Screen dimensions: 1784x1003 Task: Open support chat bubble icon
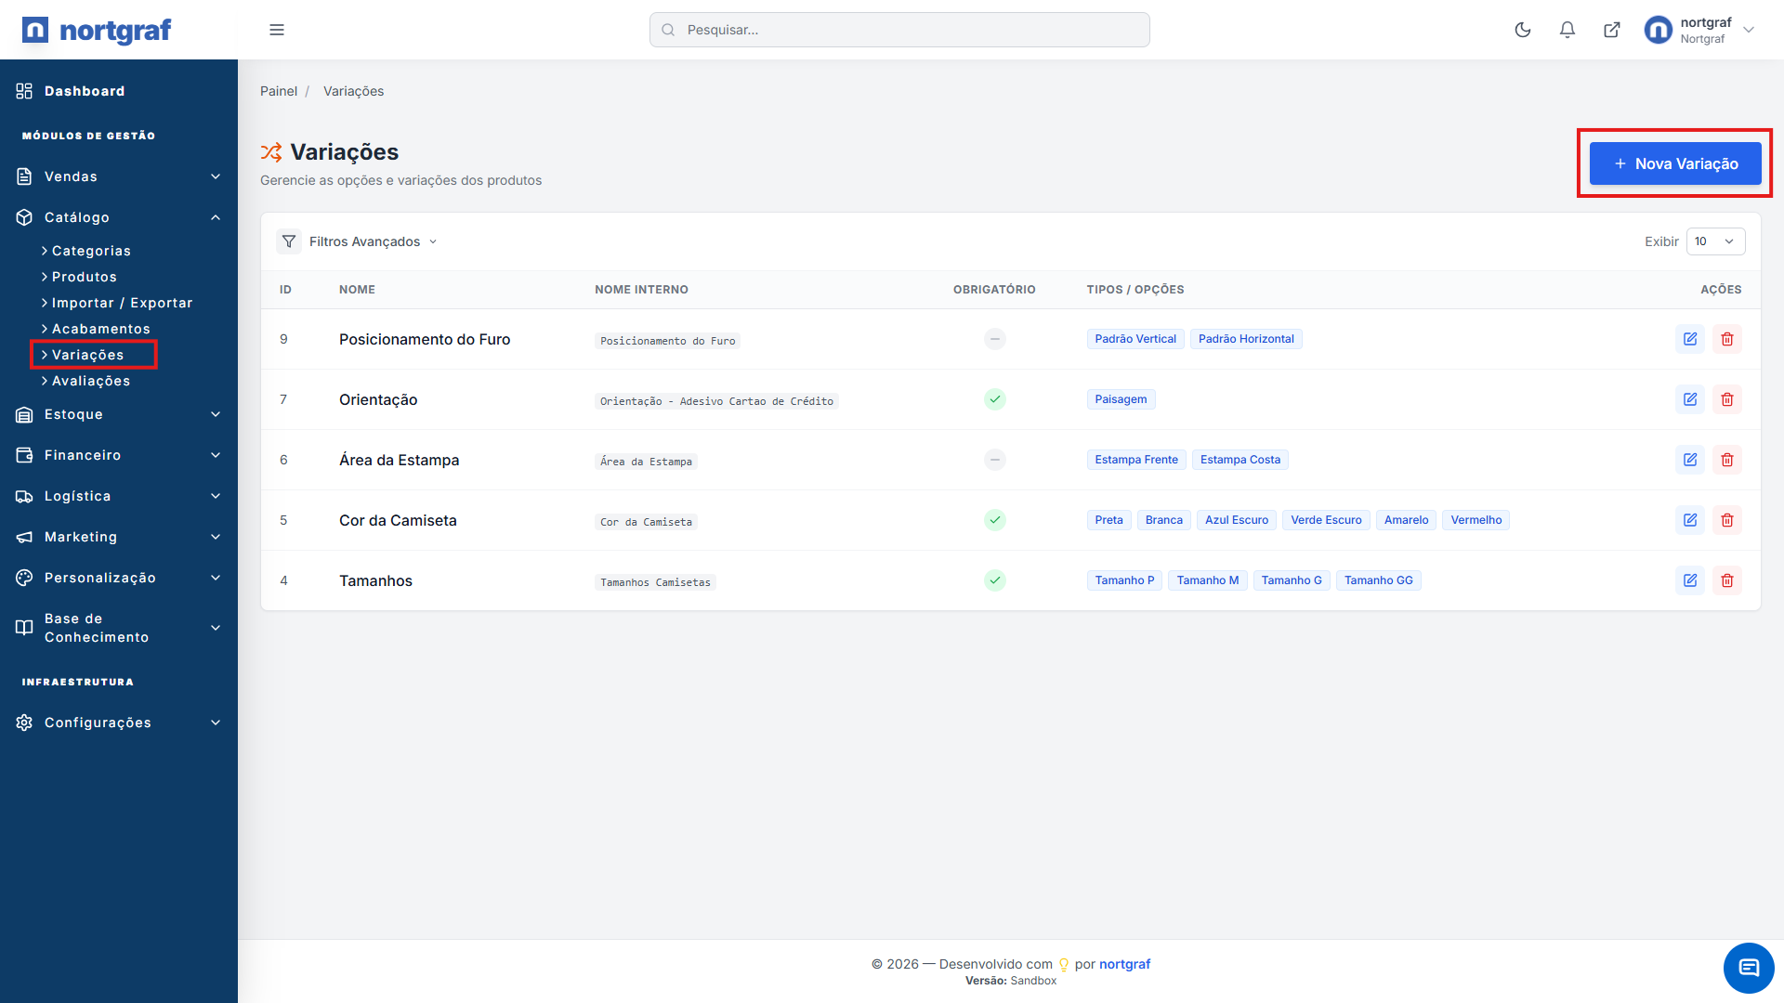click(1748, 968)
